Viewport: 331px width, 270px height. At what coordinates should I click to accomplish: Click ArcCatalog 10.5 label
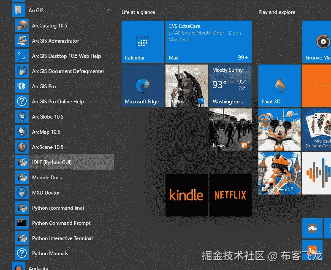pyautogui.click(x=50, y=26)
